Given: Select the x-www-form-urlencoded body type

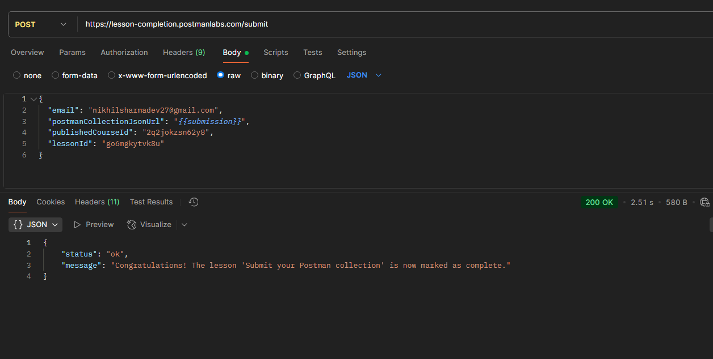Looking at the screenshot, I should (157, 75).
